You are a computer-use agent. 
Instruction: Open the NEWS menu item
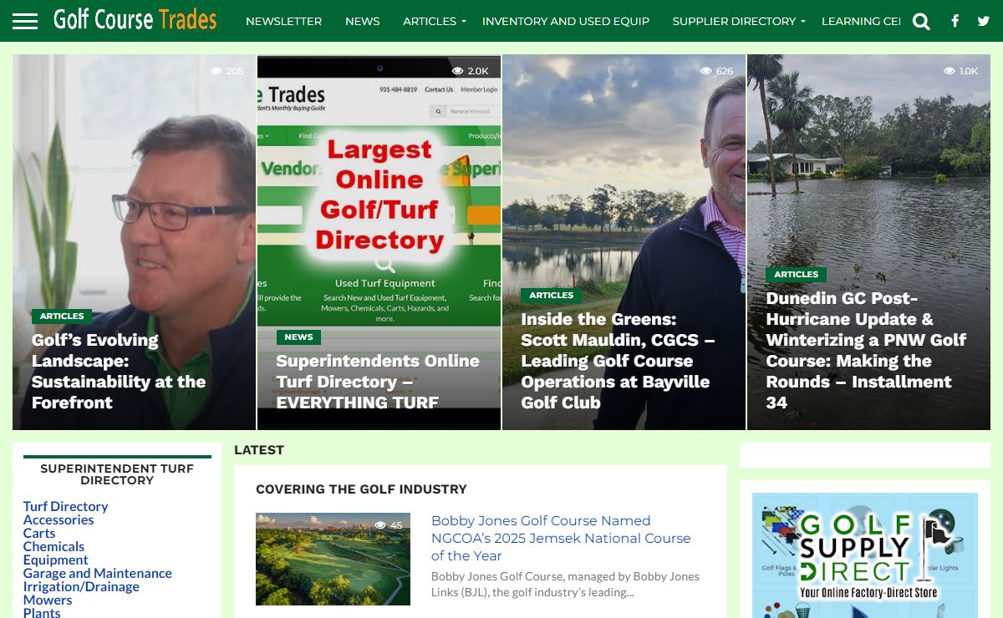(x=362, y=21)
